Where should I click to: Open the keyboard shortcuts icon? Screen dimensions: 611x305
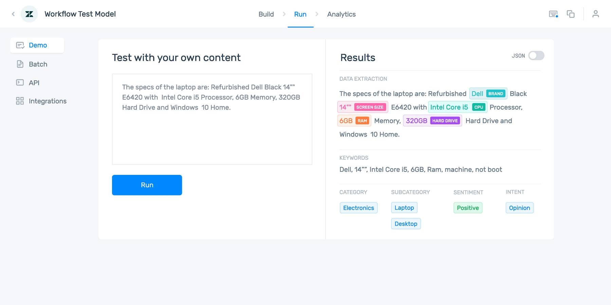click(x=553, y=14)
